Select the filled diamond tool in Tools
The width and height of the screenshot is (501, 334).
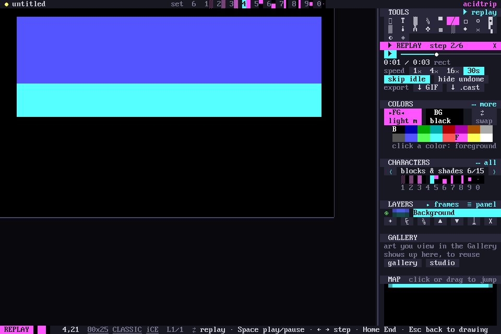[x=466, y=29]
